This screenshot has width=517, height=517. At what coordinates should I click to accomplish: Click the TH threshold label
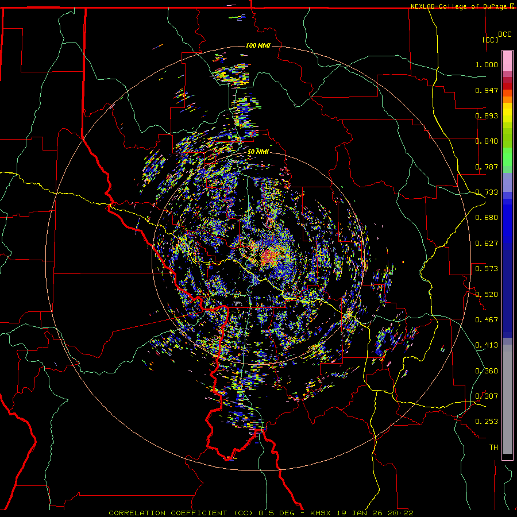coord(493,447)
